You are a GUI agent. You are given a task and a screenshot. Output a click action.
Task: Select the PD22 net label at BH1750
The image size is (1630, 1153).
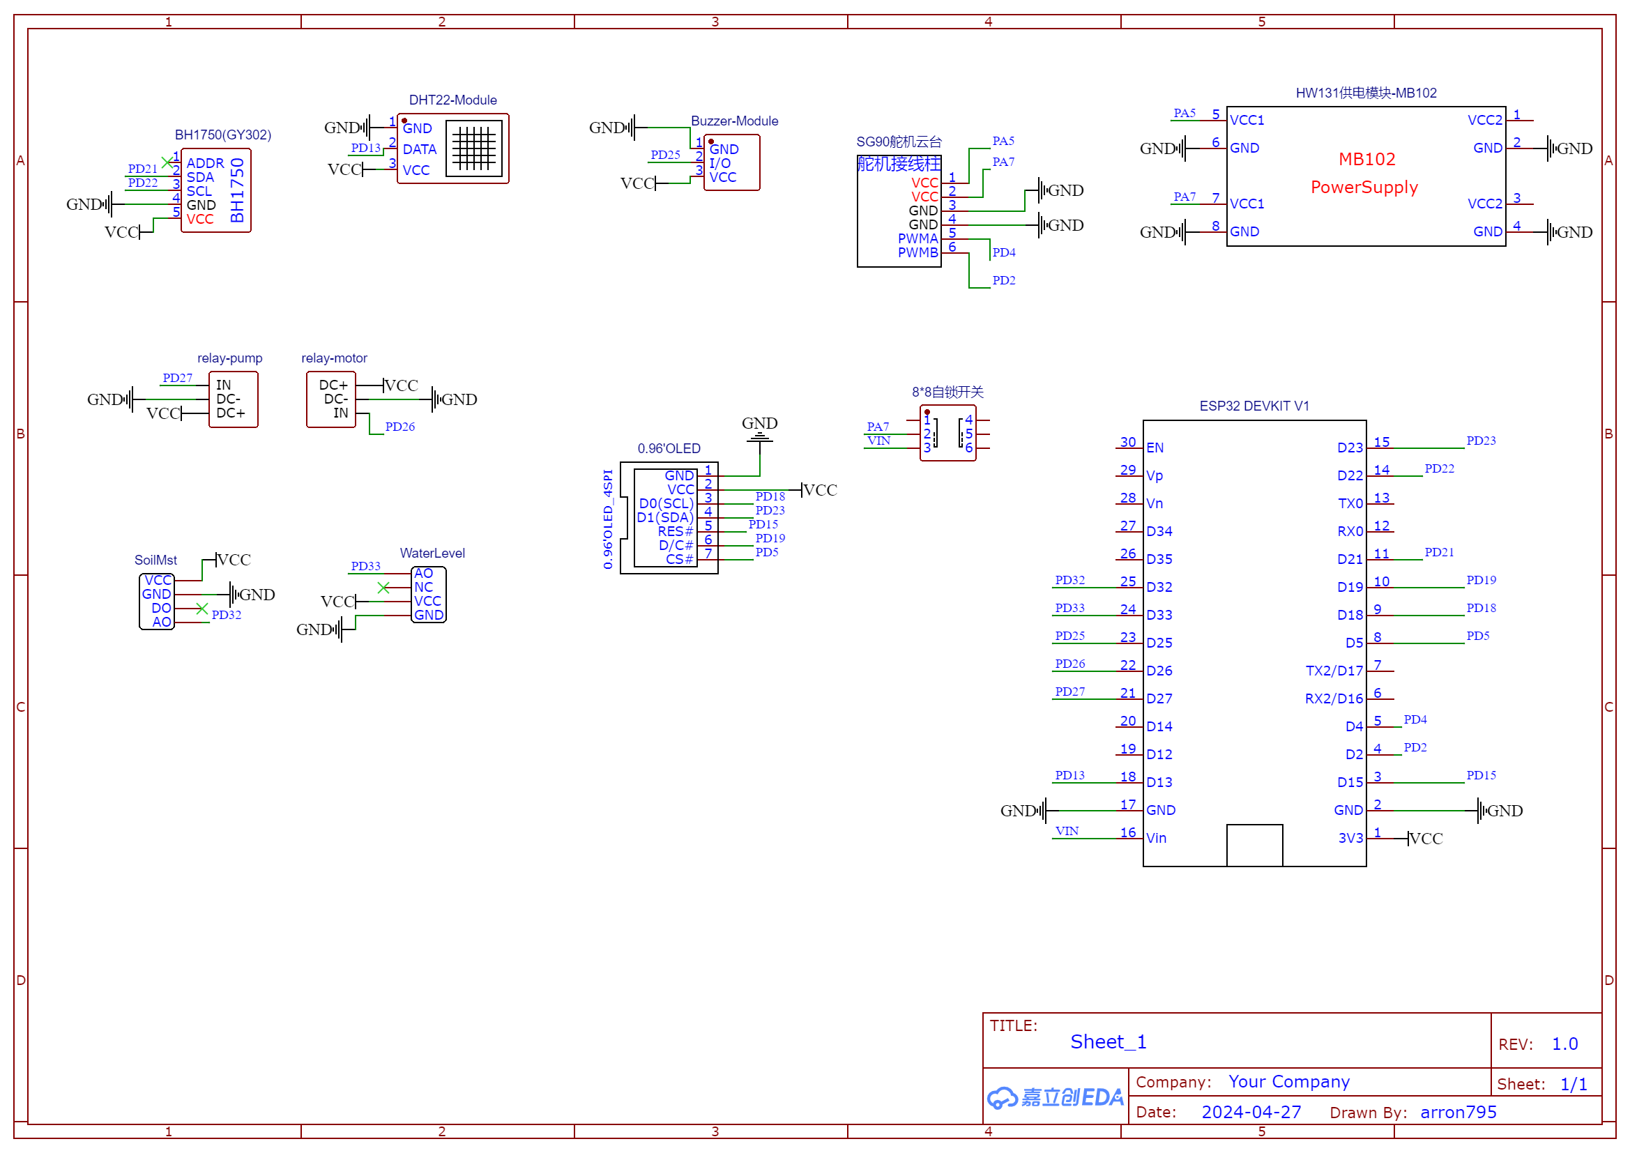point(143,183)
